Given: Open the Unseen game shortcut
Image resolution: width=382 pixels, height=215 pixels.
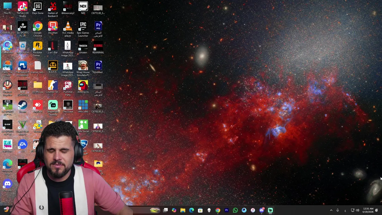Looking at the screenshot, I should (x=83, y=47).
